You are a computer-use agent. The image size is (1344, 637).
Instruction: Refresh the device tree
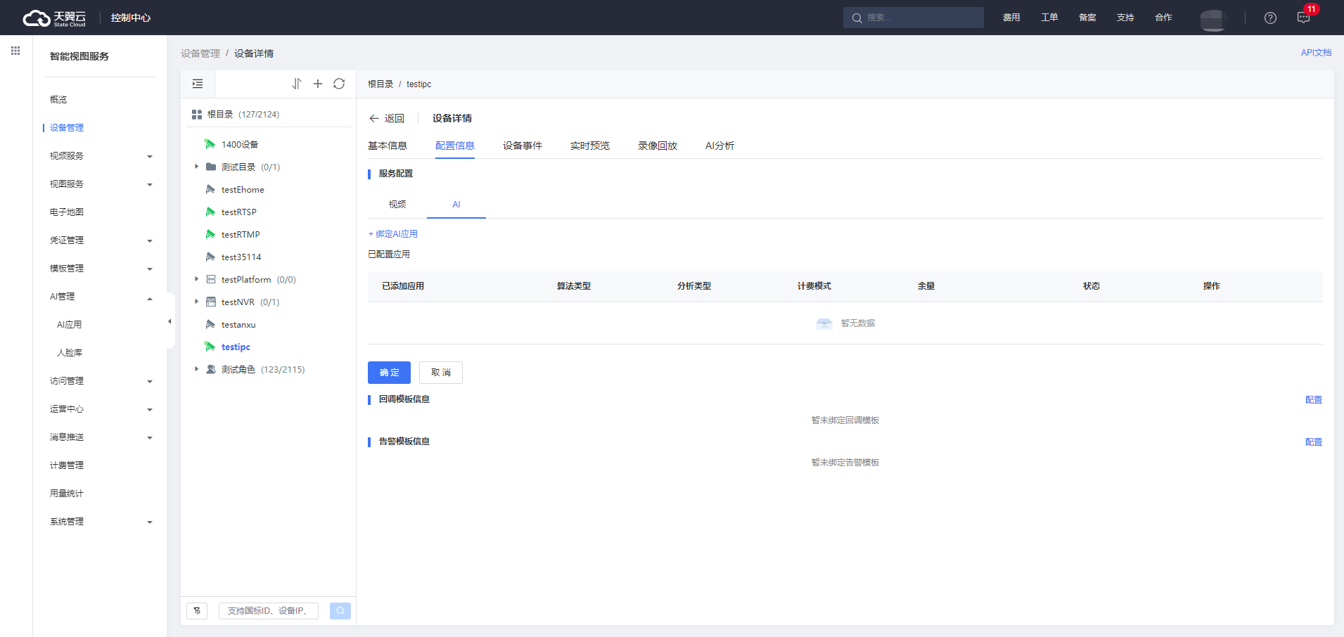tap(339, 84)
